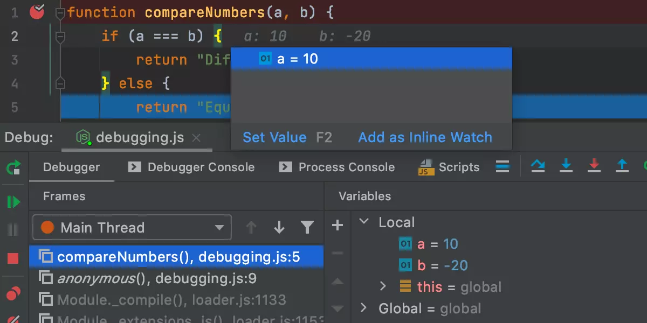The height and width of the screenshot is (323, 647).
Task: Select the red Force Step Into icon
Action: click(595, 167)
